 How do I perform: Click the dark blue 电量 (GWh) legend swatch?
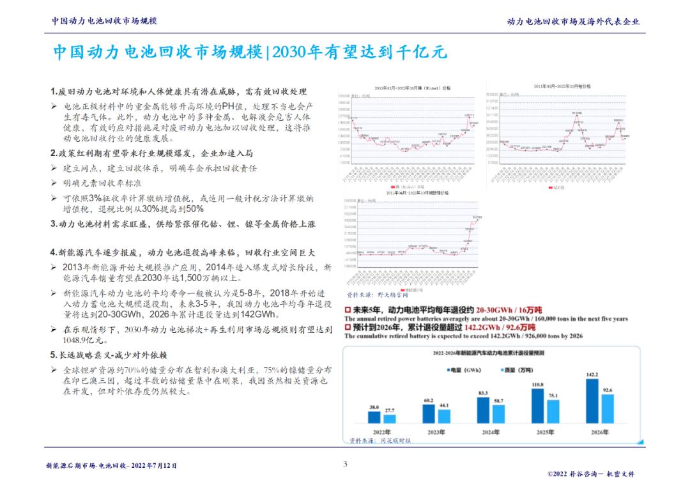tap(449, 370)
